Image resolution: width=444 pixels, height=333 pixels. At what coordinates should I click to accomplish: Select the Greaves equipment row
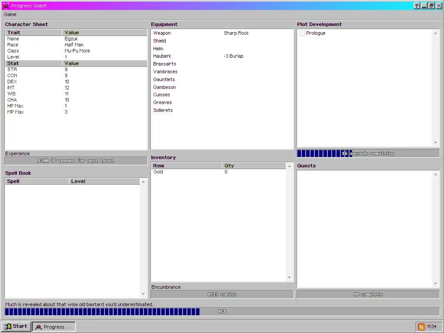click(x=222, y=102)
